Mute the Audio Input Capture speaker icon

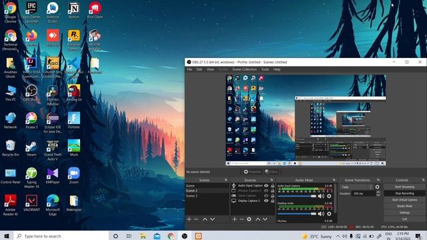coord(322,196)
